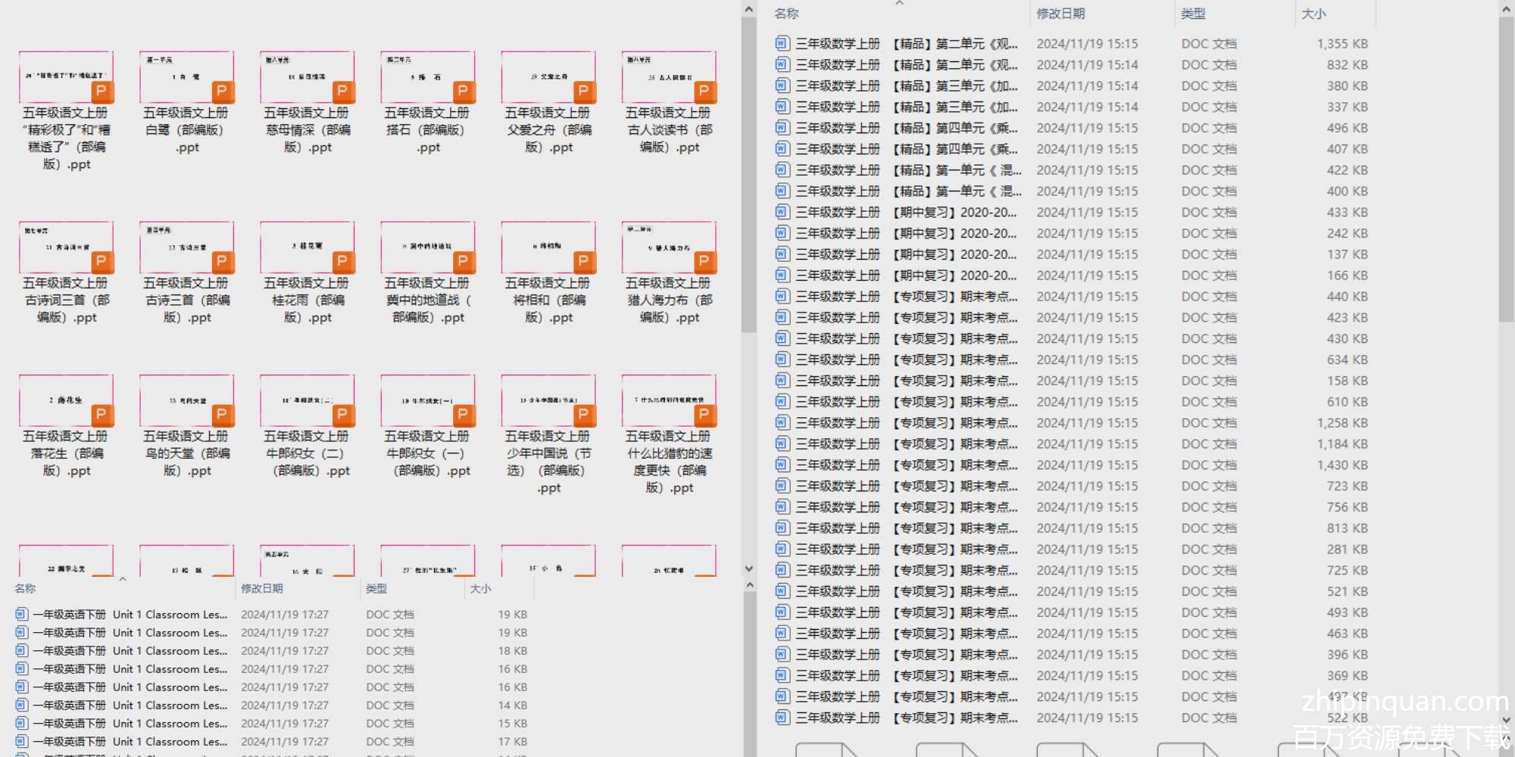Click sort arrow above bottom-left 名称 column
The image size is (1515, 757).
123,579
